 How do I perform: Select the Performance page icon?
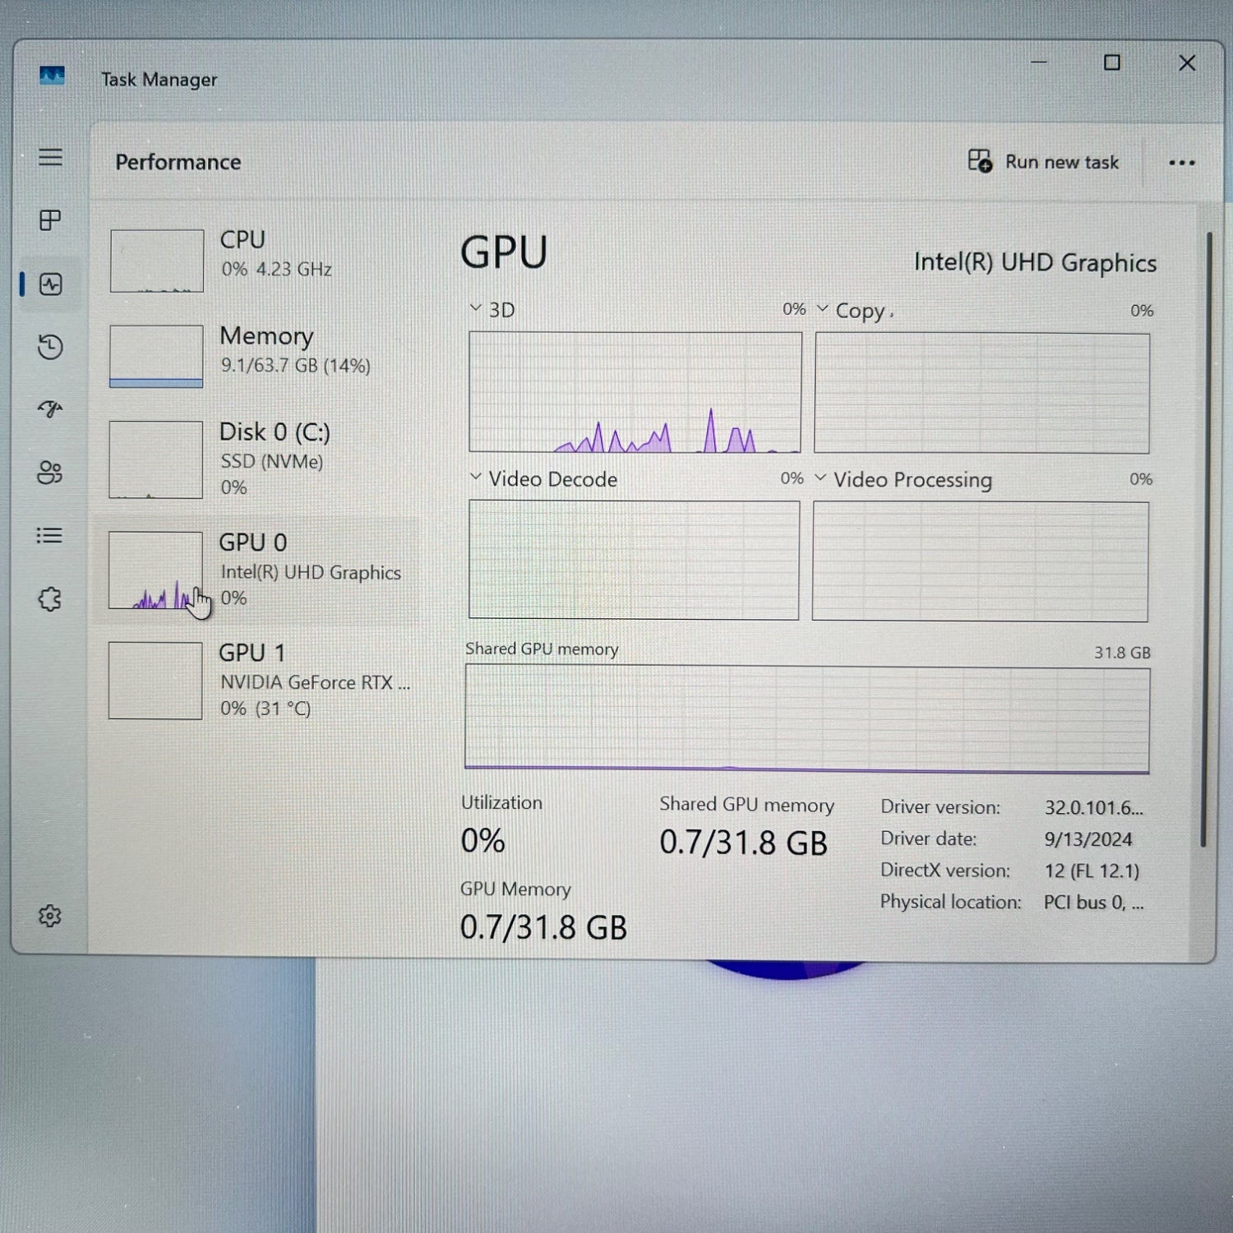(x=51, y=284)
